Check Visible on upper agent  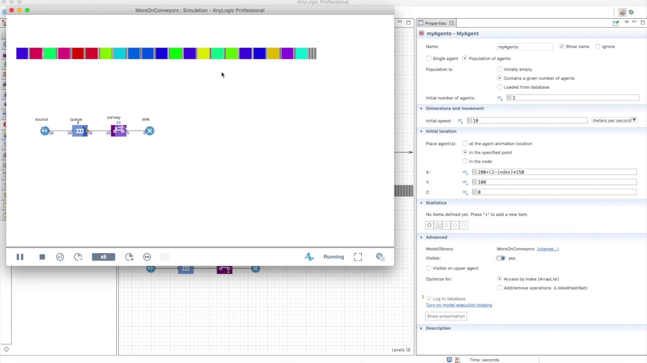429,268
